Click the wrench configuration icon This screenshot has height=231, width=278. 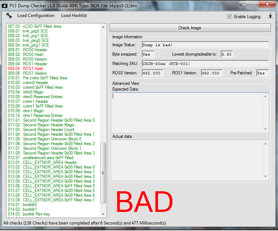click(x=9, y=16)
